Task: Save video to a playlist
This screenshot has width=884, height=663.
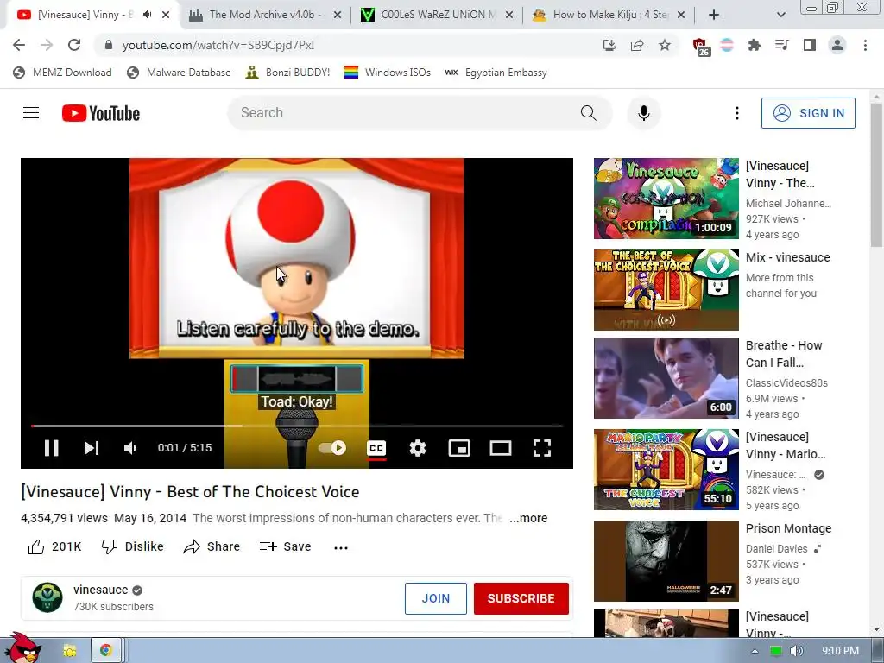Action: [x=285, y=546]
